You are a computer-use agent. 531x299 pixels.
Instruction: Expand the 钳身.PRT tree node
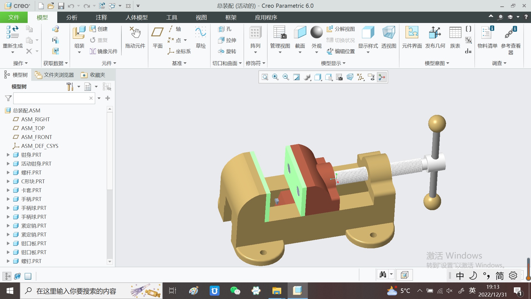8,155
